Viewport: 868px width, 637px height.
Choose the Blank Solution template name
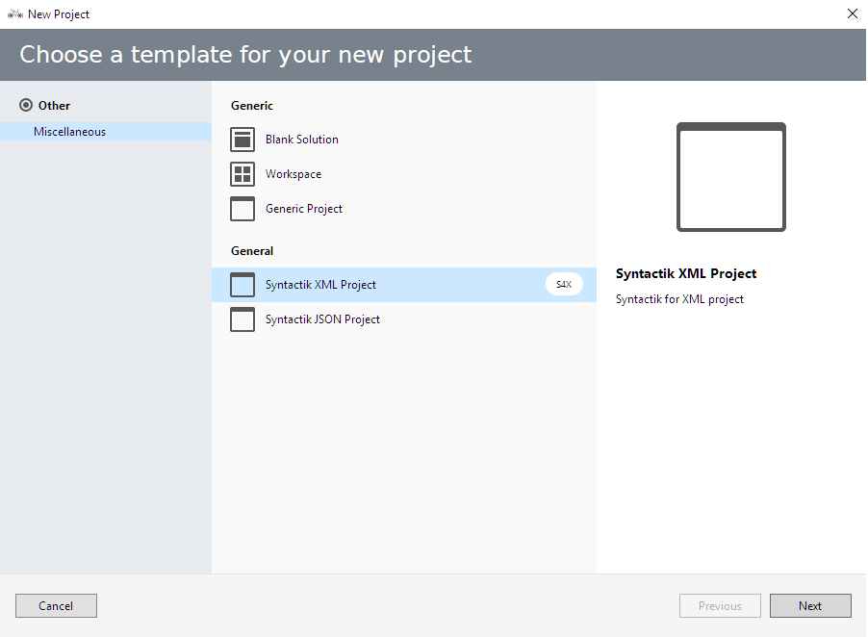pyautogui.click(x=302, y=140)
